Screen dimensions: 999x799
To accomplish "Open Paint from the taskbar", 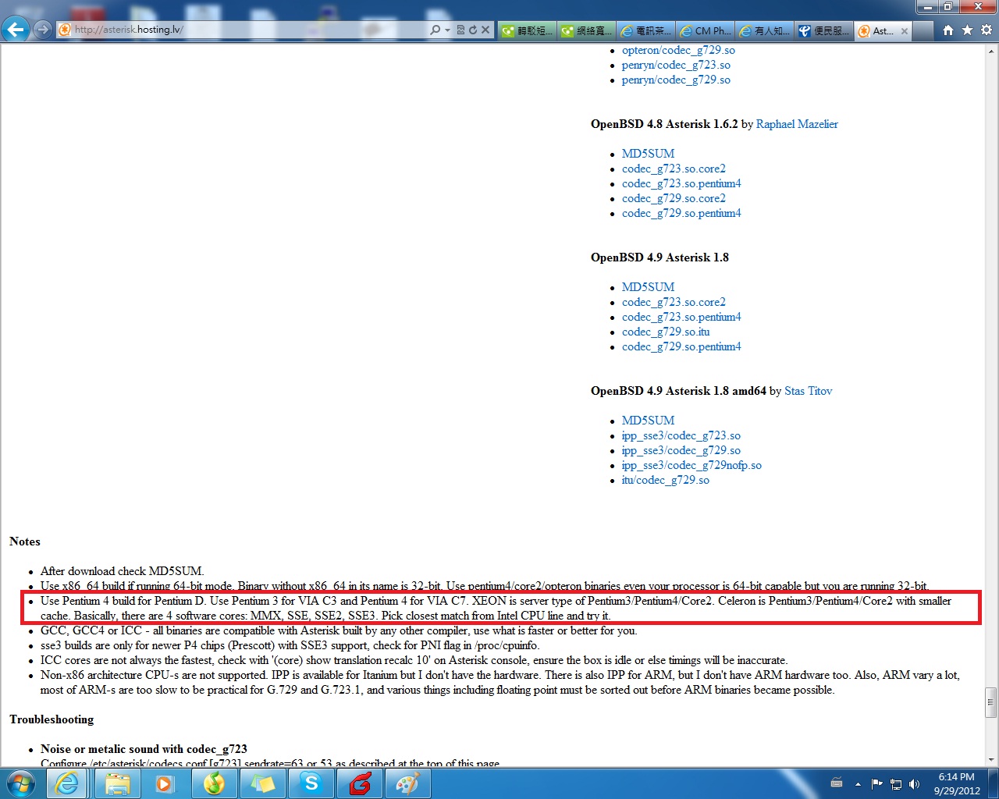I will pos(407,783).
